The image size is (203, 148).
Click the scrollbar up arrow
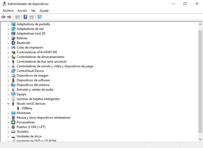(200, 24)
